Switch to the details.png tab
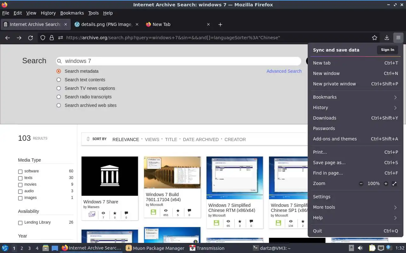The height and width of the screenshot is (253, 406). 107,24
